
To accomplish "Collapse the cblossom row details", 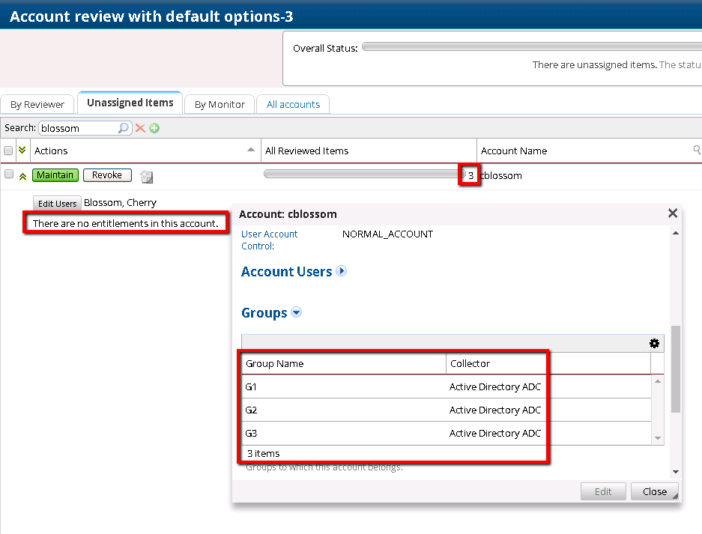I will (x=22, y=176).
